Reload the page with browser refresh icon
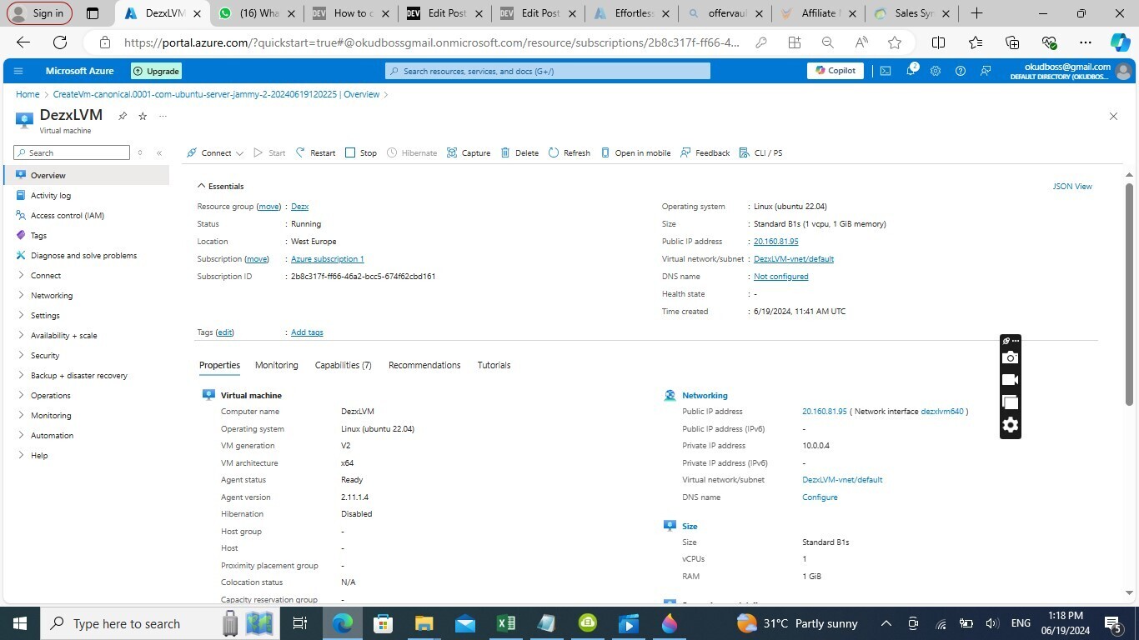Image resolution: width=1139 pixels, height=640 pixels. point(60,42)
